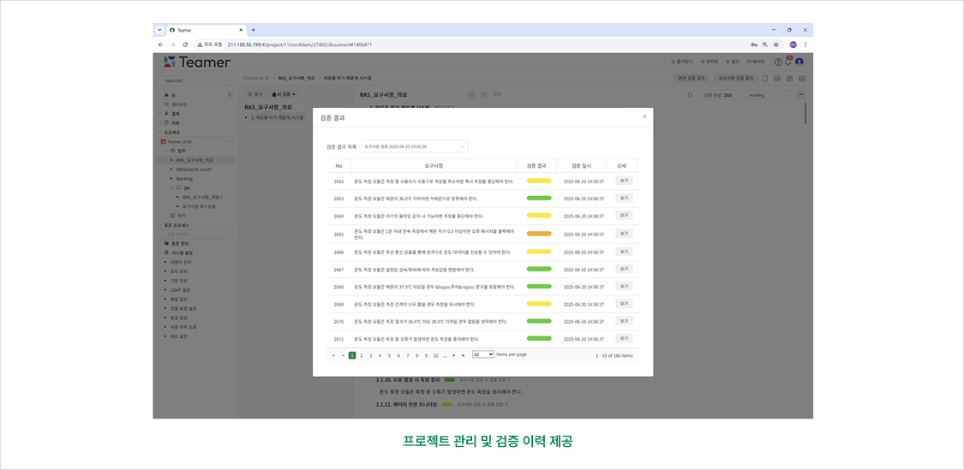Sort by the No column header
This screenshot has width=964, height=470.
(x=338, y=165)
